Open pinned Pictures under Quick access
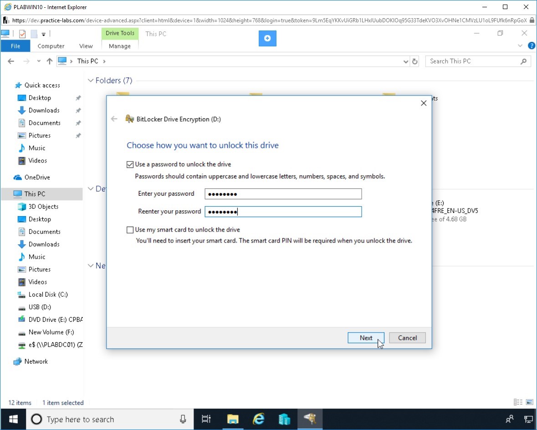This screenshot has height=430, width=537. click(39, 136)
